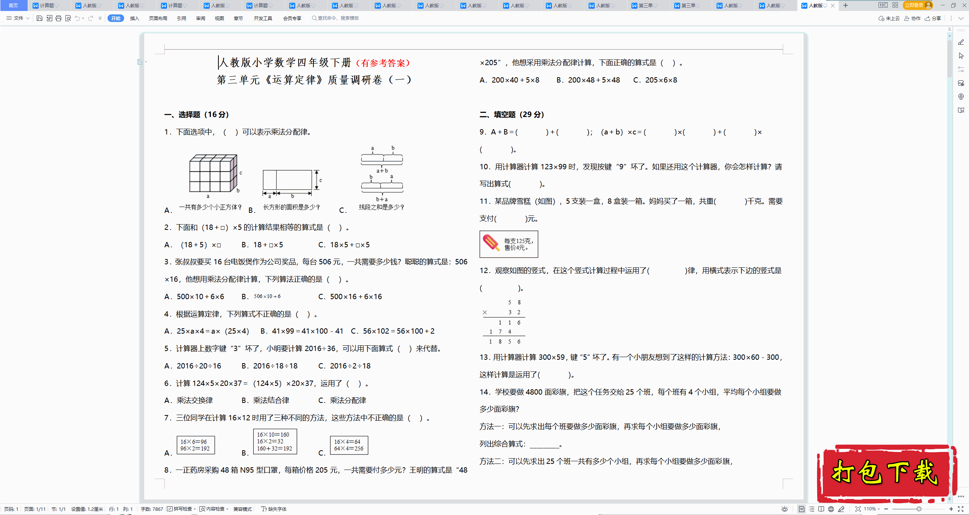Viewport: 969px width, 515px height.
Task: Switch to reading view book icon
Action: pyautogui.click(x=821, y=509)
